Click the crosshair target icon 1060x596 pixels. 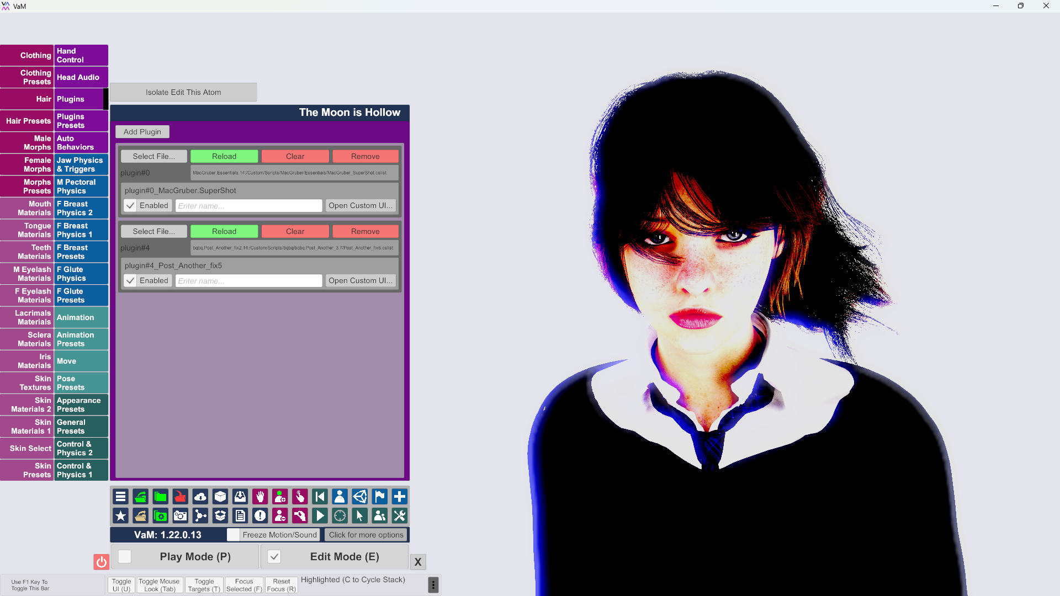(340, 516)
